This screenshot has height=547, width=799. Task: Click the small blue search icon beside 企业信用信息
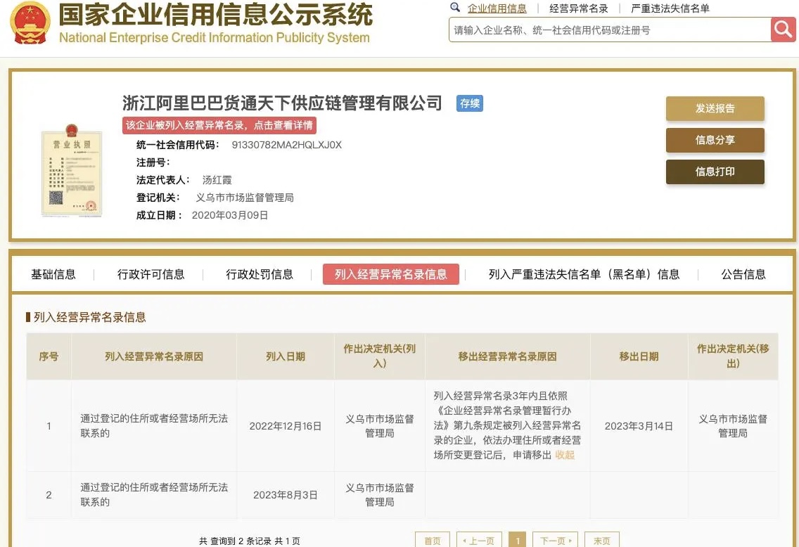point(455,7)
